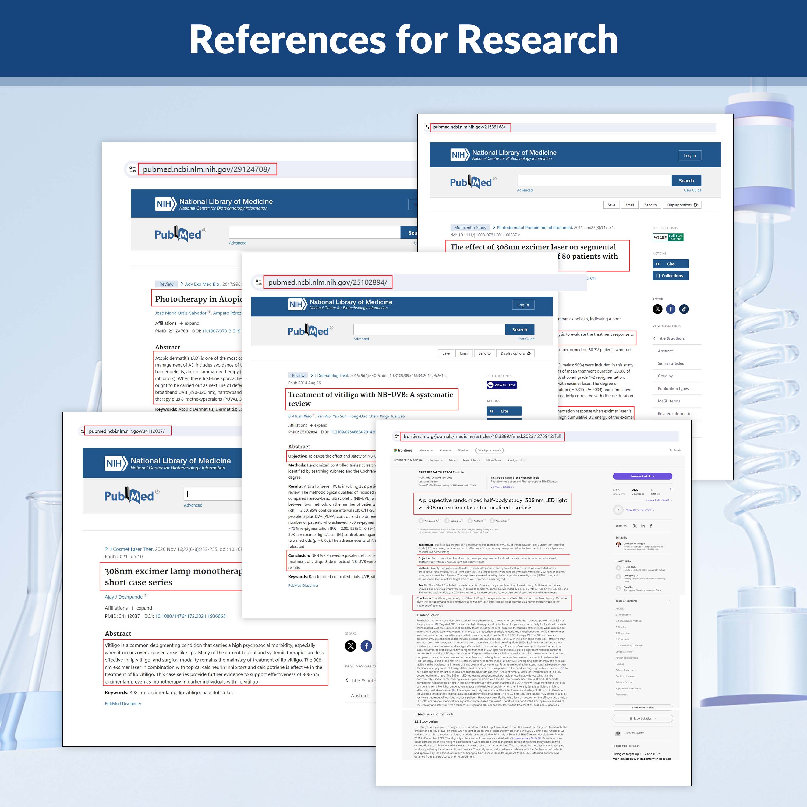Image resolution: width=807 pixels, height=807 pixels.
Task: Click Facebook share icon beside the Cite panel
Action: (x=671, y=309)
